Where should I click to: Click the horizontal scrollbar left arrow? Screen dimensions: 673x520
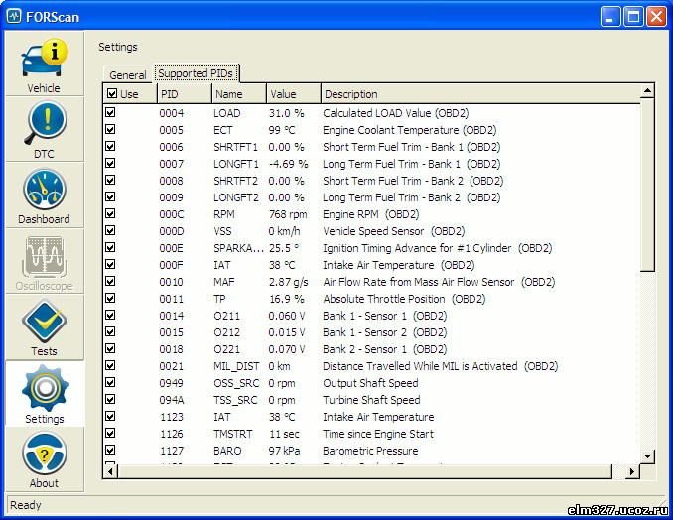(x=111, y=471)
